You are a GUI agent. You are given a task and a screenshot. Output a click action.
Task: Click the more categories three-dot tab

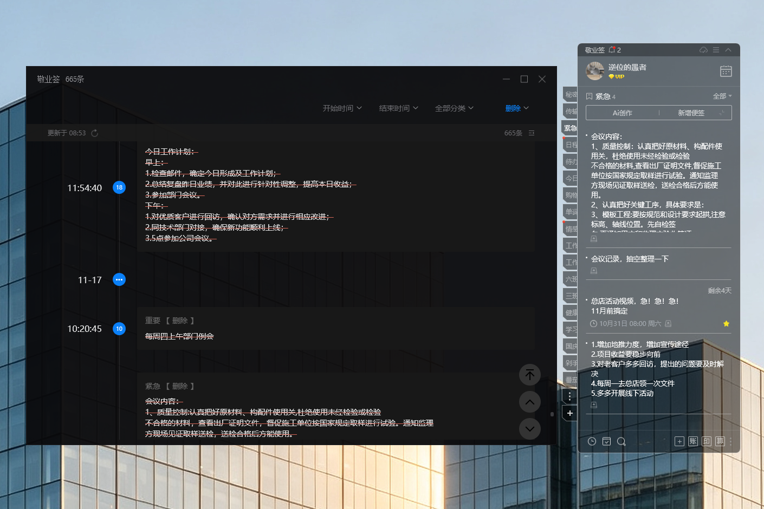point(569,396)
